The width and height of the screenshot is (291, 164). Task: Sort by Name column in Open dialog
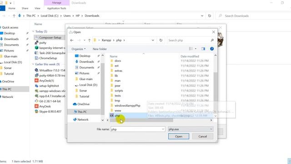click(113, 56)
